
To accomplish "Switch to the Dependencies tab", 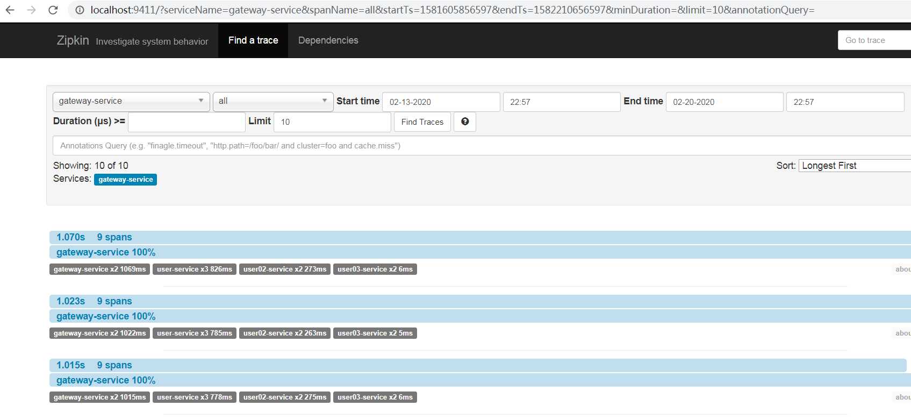I will tap(328, 40).
